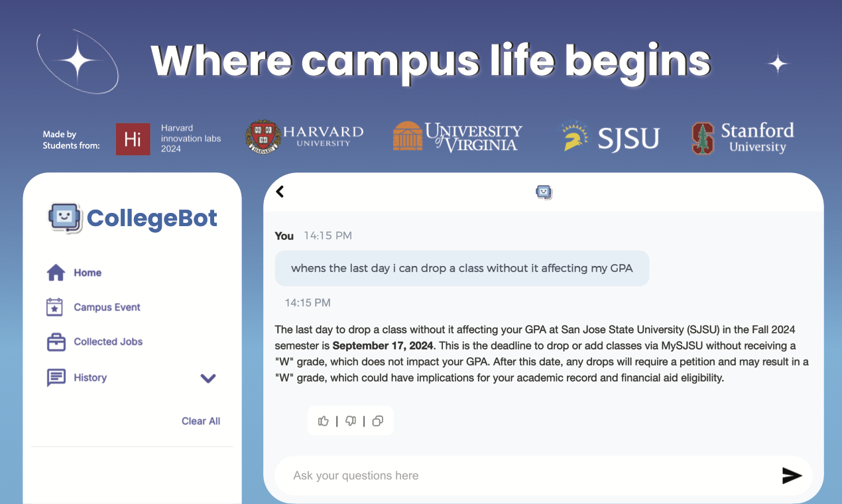The width and height of the screenshot is (842, 504).
Task: Click the Clear All link
Action: pyautogui.click(x=200, y=420)
